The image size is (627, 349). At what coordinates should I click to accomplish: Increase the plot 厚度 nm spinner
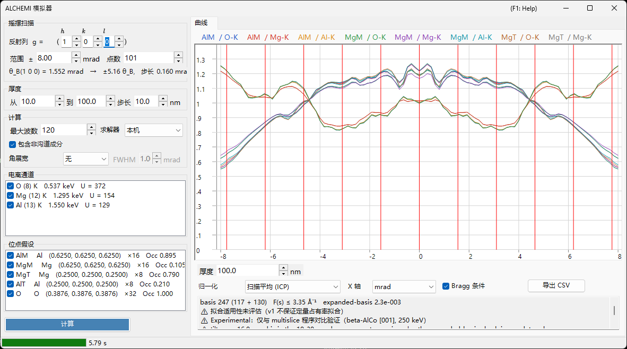pos(283,267)
